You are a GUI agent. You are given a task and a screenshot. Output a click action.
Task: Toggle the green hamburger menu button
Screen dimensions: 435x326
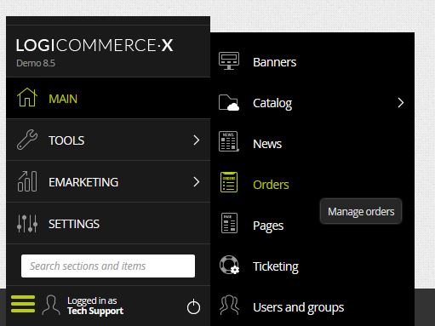[x=23, y=304]
